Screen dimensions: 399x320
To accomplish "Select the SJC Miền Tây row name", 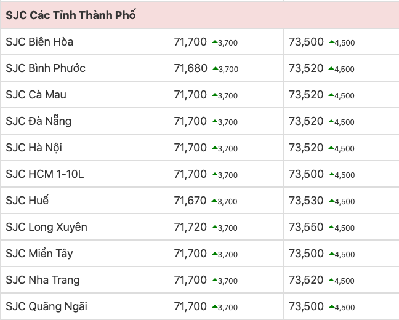I will pos(39,254).
